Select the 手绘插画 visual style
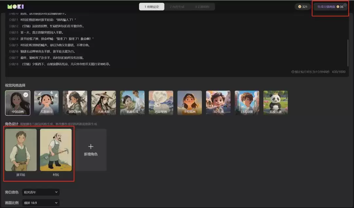Screen dimensions: 354x208 click(x=189, y=102)
